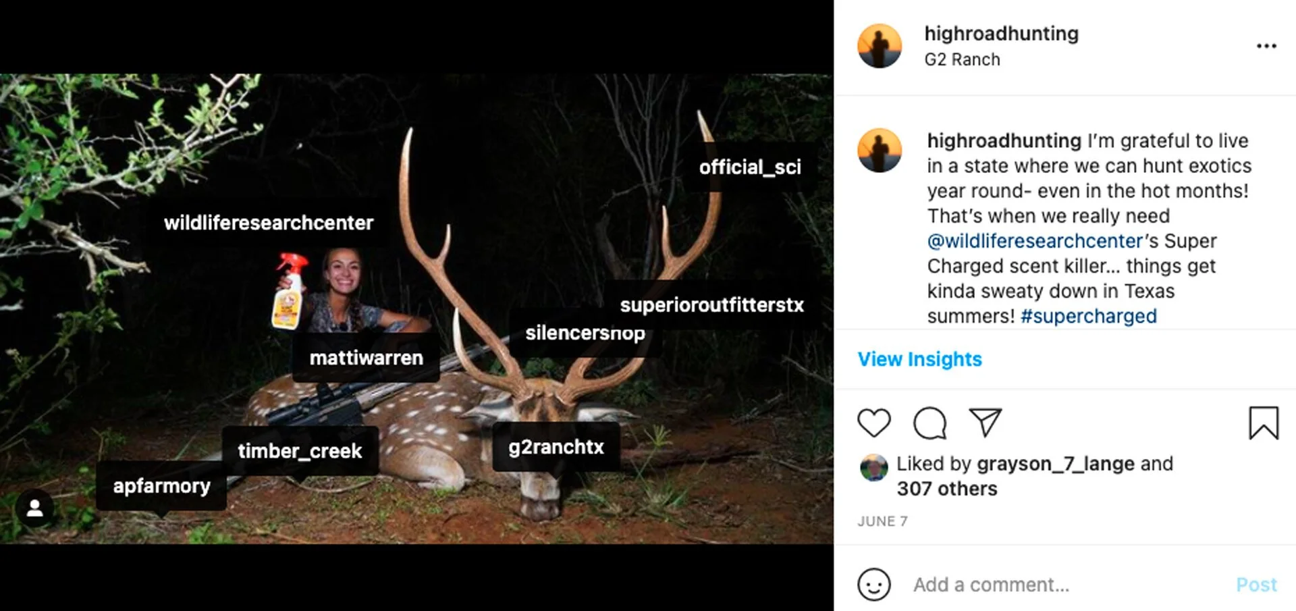The height and width of the screenshot is (611, 1296).
Task: Share the post with the paper plane icon
Action: pyautogui.click(x=985, y=423)
